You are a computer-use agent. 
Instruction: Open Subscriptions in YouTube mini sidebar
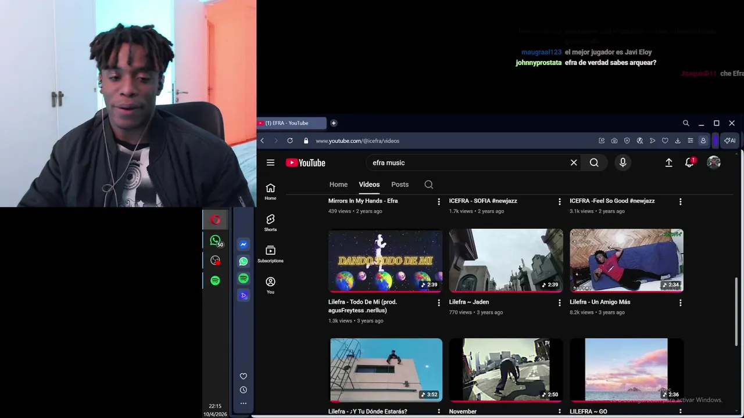(x=270, y=254)
